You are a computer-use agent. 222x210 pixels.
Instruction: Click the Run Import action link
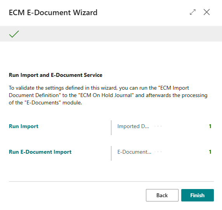pyautogui.click(x=24, y=126)
